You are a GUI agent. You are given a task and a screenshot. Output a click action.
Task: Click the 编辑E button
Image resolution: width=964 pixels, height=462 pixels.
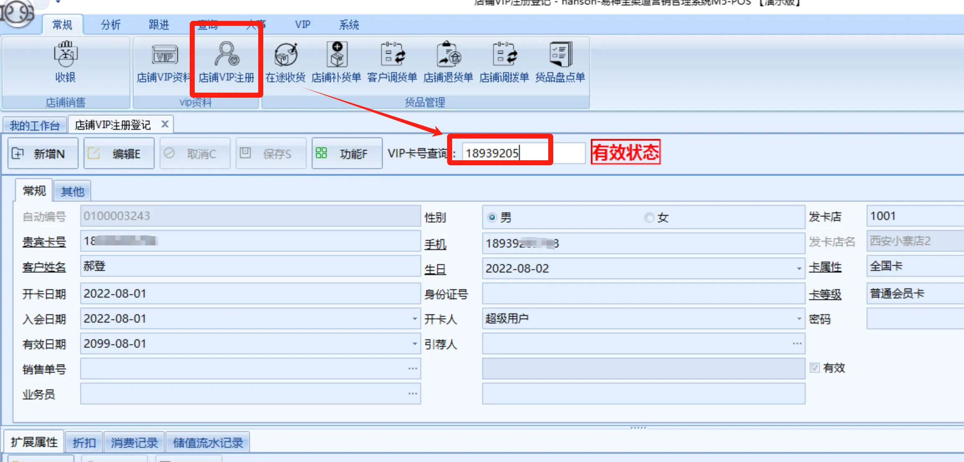pyautogui.click(x=119, y=154)
